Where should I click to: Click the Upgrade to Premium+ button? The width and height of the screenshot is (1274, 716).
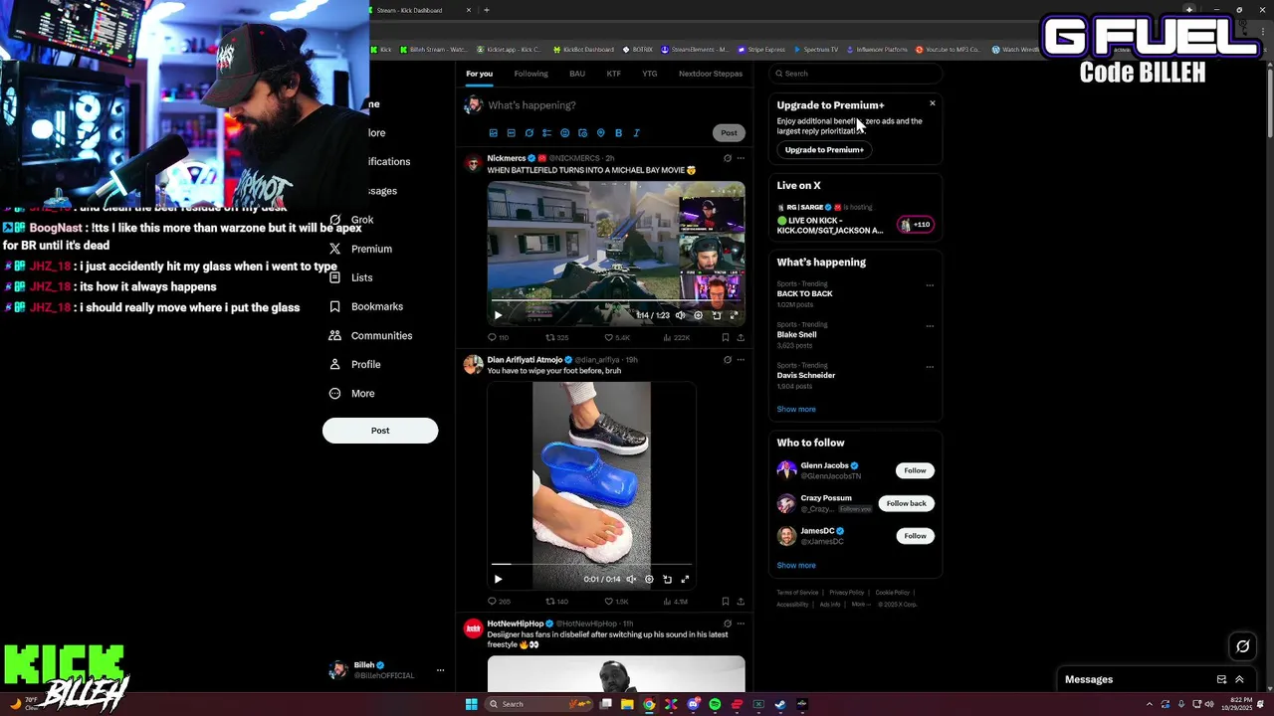(824, 150)
